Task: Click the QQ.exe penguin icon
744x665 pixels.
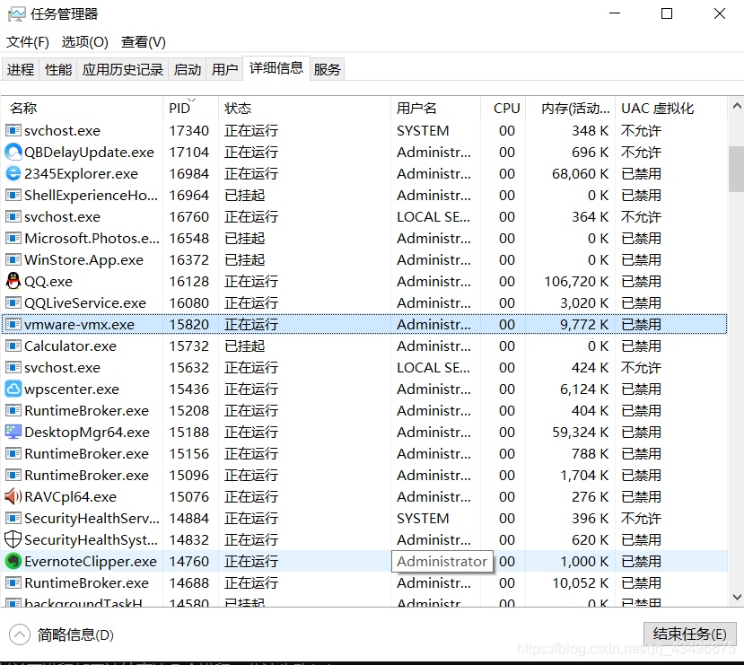Action: pos(13,281)
